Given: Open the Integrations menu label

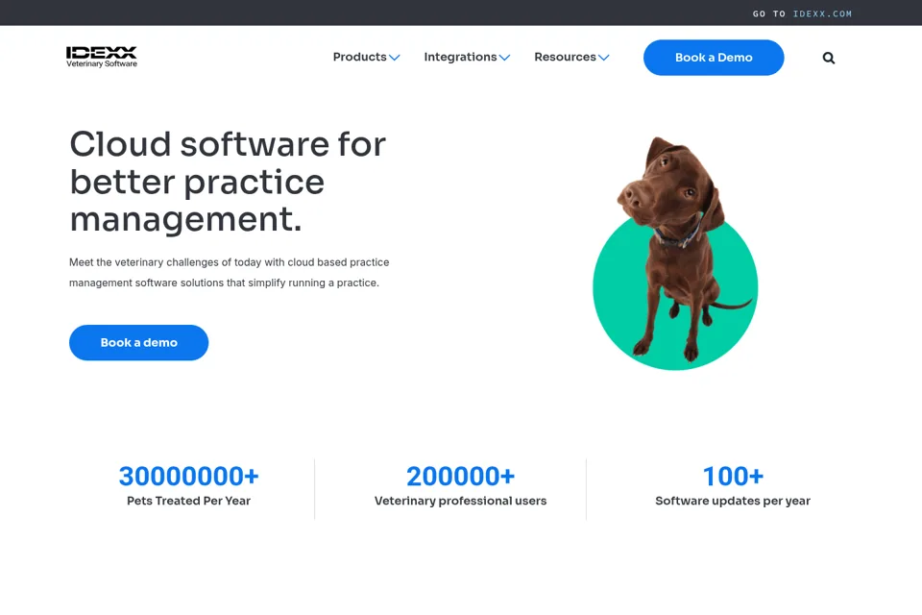Looking at the screenshot, I should pyautogui.click(x=460, y=57).
